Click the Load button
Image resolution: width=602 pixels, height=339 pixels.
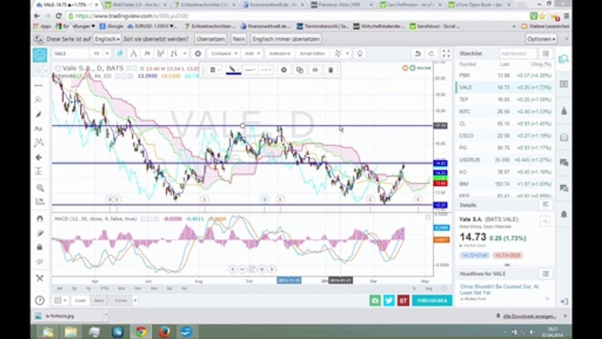coord(80,300)
